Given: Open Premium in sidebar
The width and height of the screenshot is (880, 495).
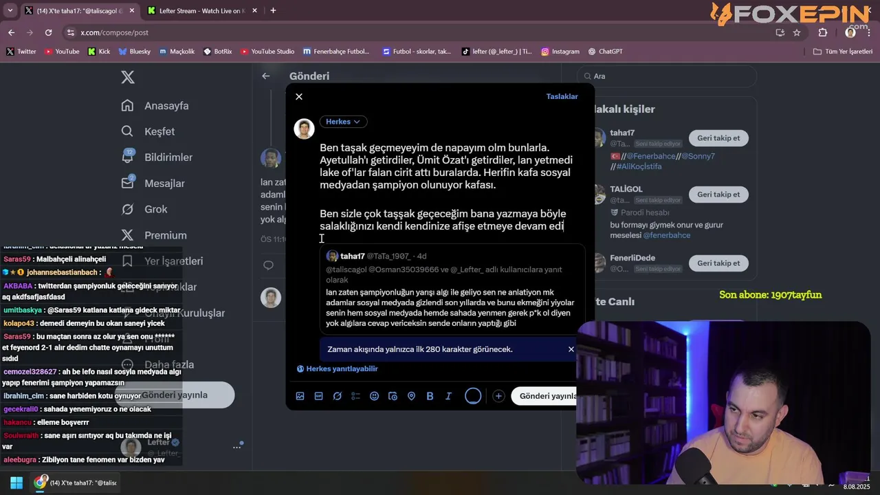Looking at the screenshot, I should (x=154, y=235).
